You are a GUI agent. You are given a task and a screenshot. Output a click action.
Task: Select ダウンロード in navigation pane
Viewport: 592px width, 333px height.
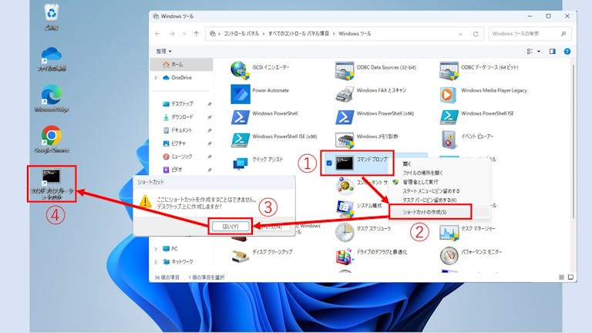(x=183, y=117)
